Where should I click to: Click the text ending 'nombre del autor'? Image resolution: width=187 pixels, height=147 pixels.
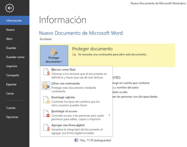tap(126, 87)
